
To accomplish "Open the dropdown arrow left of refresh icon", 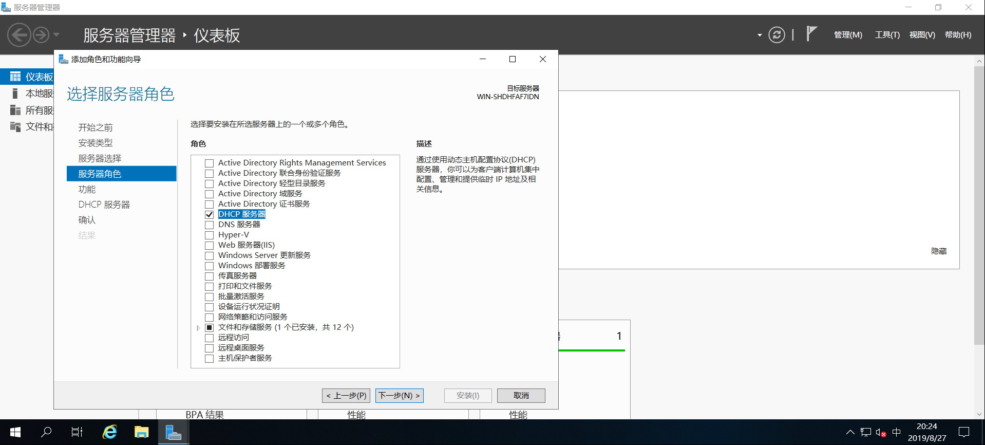I will (760, 35).
